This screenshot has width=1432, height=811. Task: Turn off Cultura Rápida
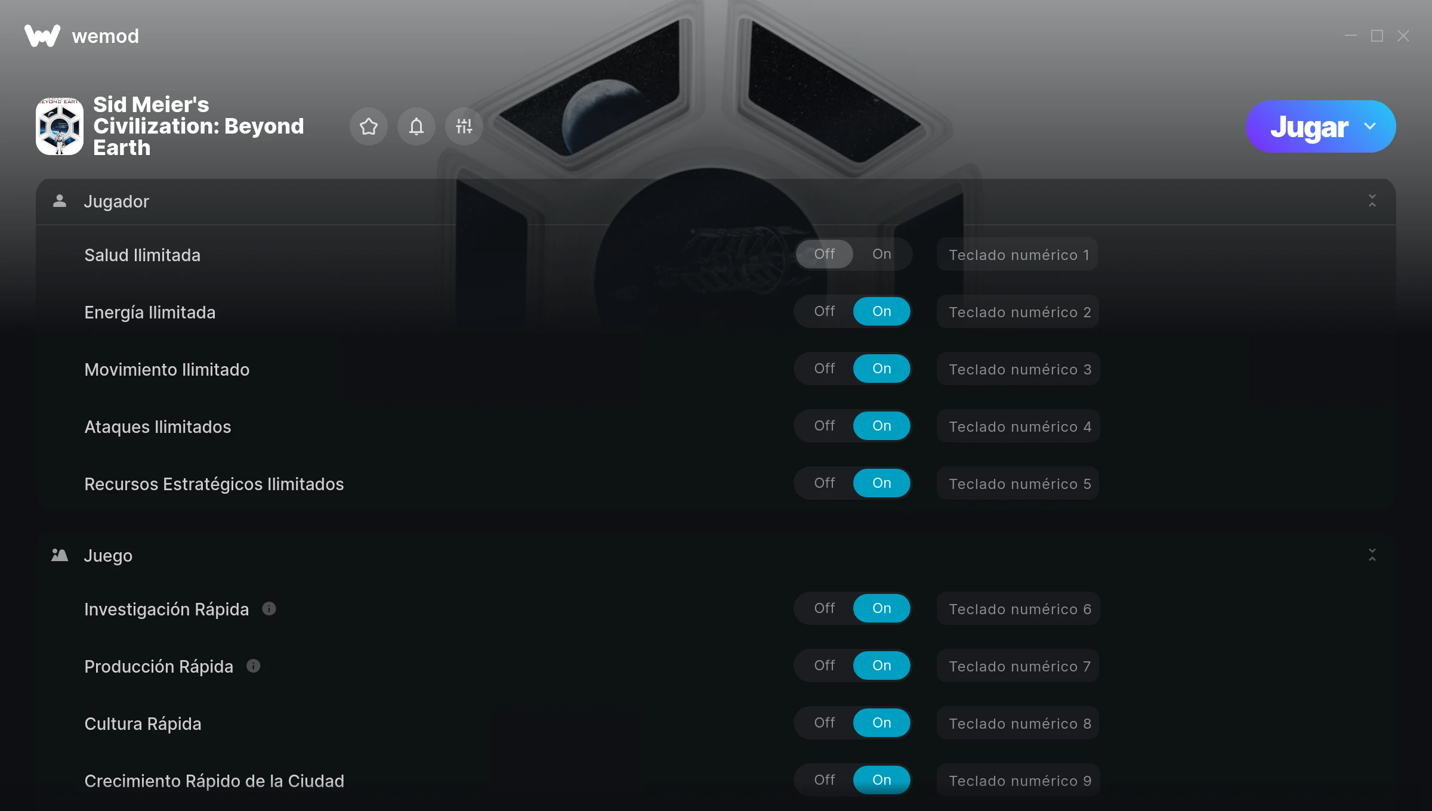[x=825, y=723]
